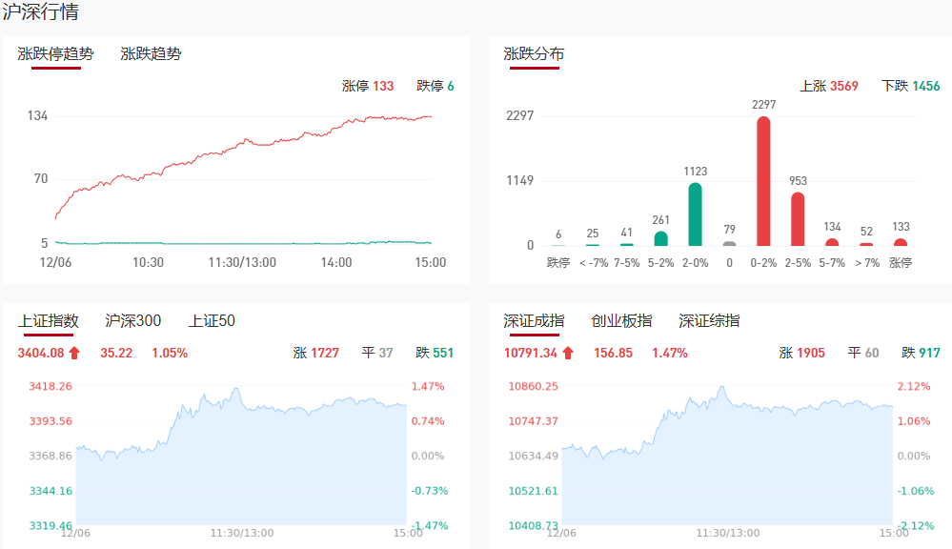Viewport: 952px width, 549px height.
Task: Click the red 2-5% bar showing 953
Action: [798, 219]
